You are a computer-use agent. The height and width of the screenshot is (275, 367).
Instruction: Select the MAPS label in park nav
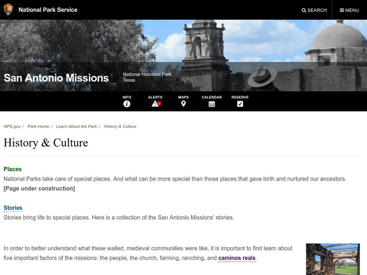click(183, 97)
